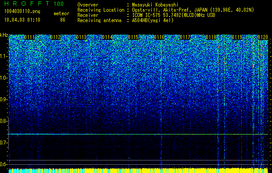Image resolution: width=272 pixels, height=173 pixels.
Task: Click the Receiver label
Action: (88, 15)
